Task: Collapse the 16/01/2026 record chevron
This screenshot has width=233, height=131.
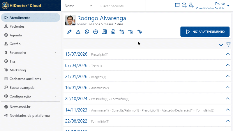Action: pos(228,87)
